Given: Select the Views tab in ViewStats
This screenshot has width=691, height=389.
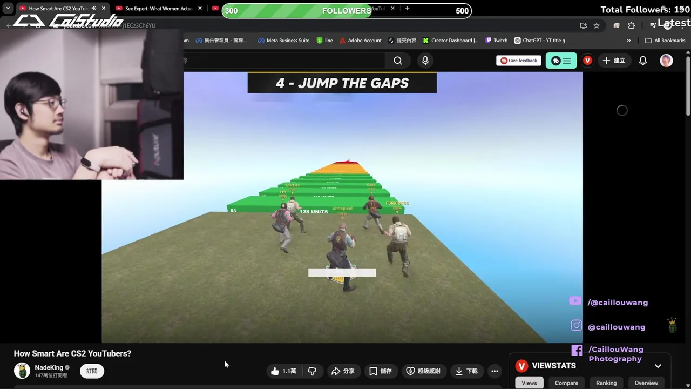Looking at the screenshot, I should 529,383.
